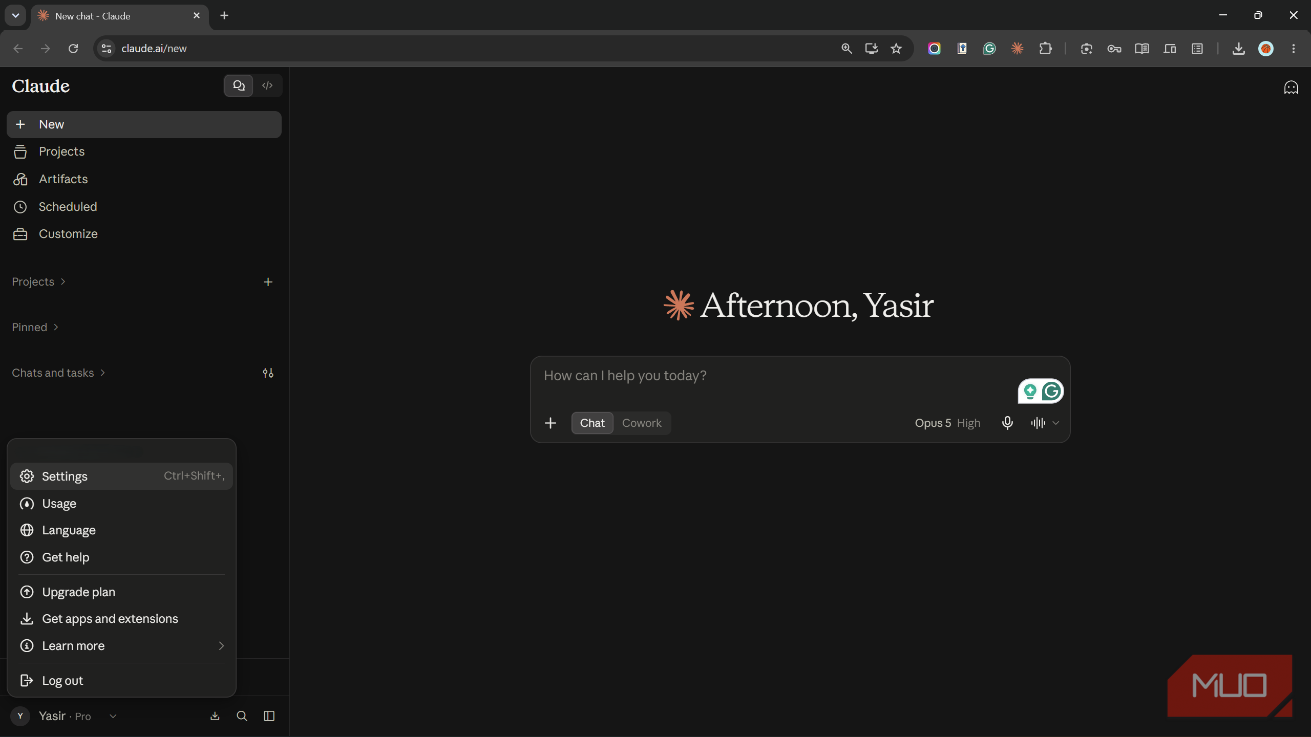
Task: Open Settings from the account menu
Action: (121, 476)
